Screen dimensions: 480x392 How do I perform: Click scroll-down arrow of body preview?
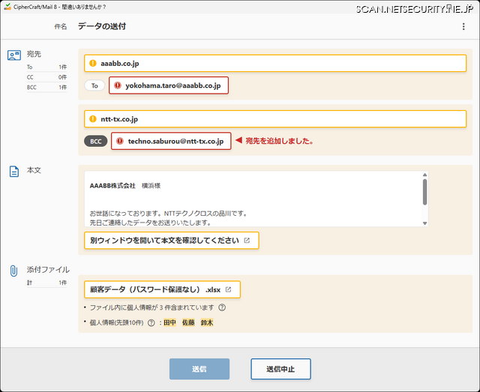click(x=424, y=223)
